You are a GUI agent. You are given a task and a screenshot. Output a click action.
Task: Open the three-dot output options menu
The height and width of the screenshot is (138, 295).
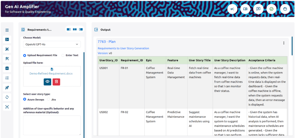284,43
